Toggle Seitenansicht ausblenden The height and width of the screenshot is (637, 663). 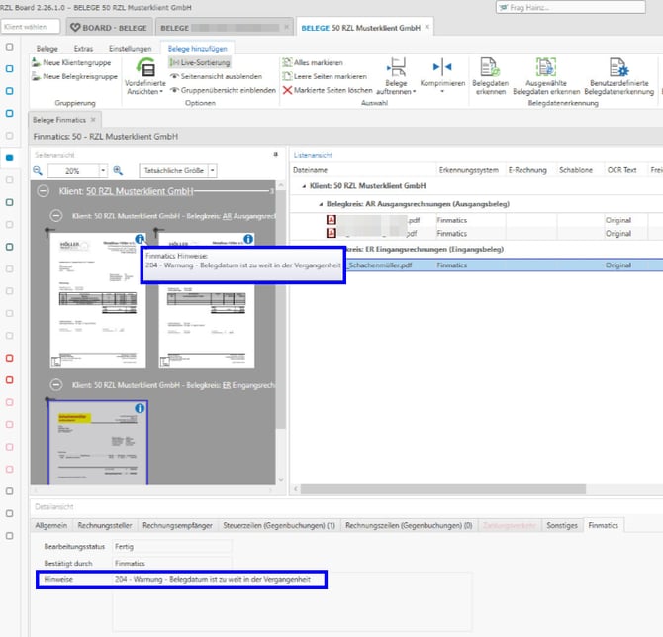tap(215, 76)
